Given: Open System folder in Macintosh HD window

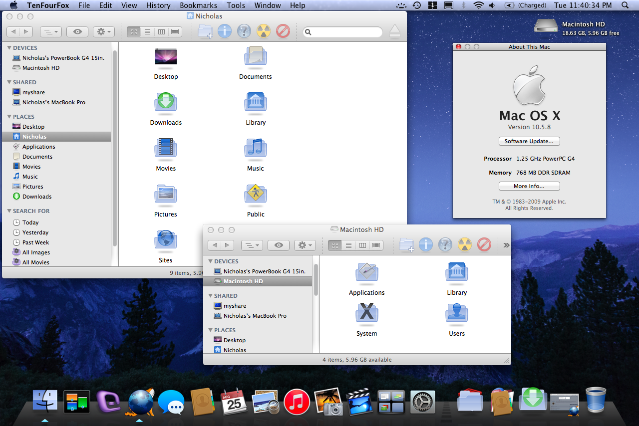Looking at the screenshot, I should [x=367, y=314].
